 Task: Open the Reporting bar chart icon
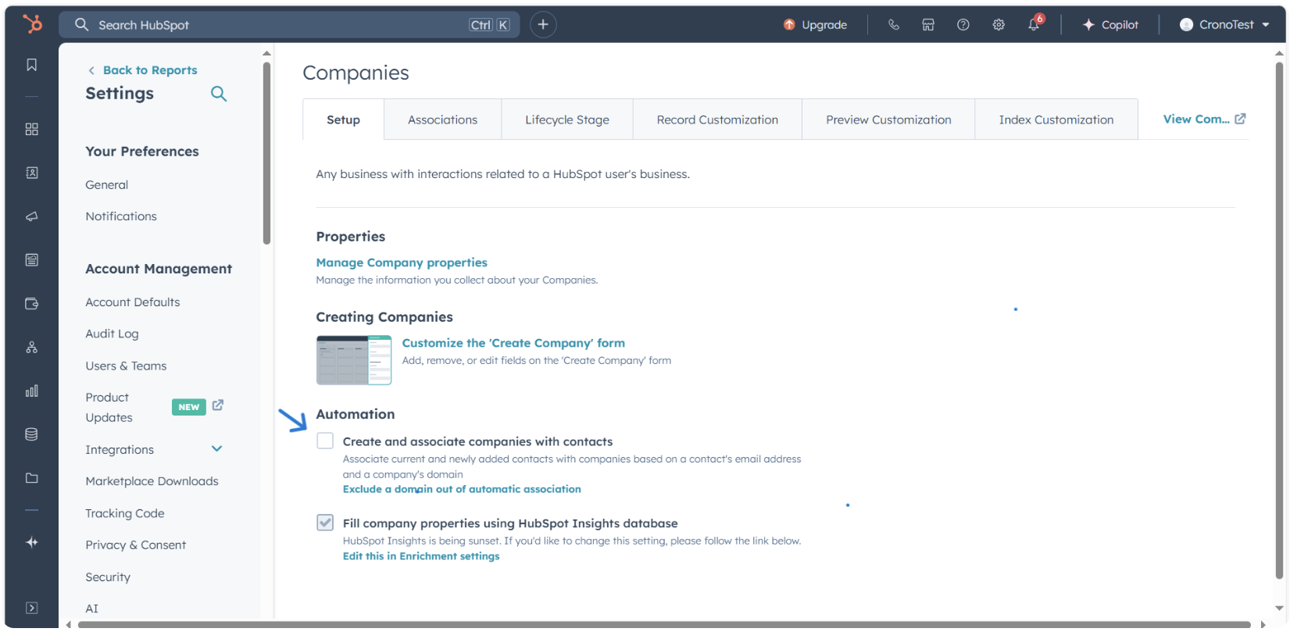click(32, 391)
